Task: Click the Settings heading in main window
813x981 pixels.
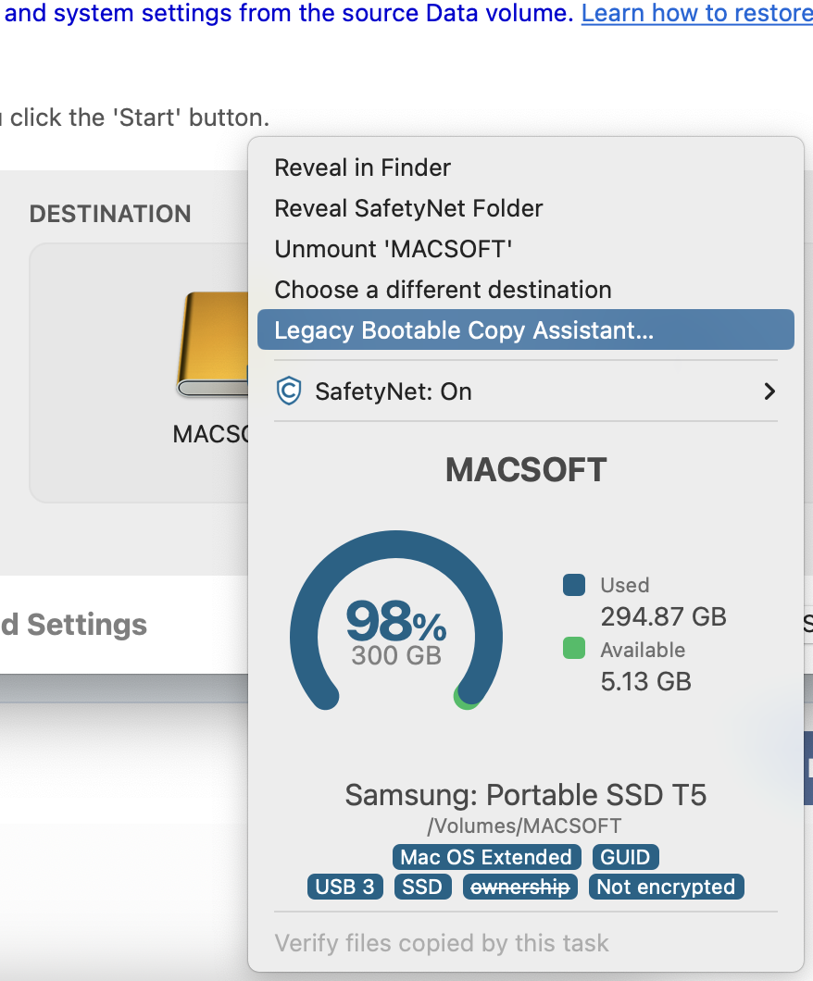Action: [74, 625]
